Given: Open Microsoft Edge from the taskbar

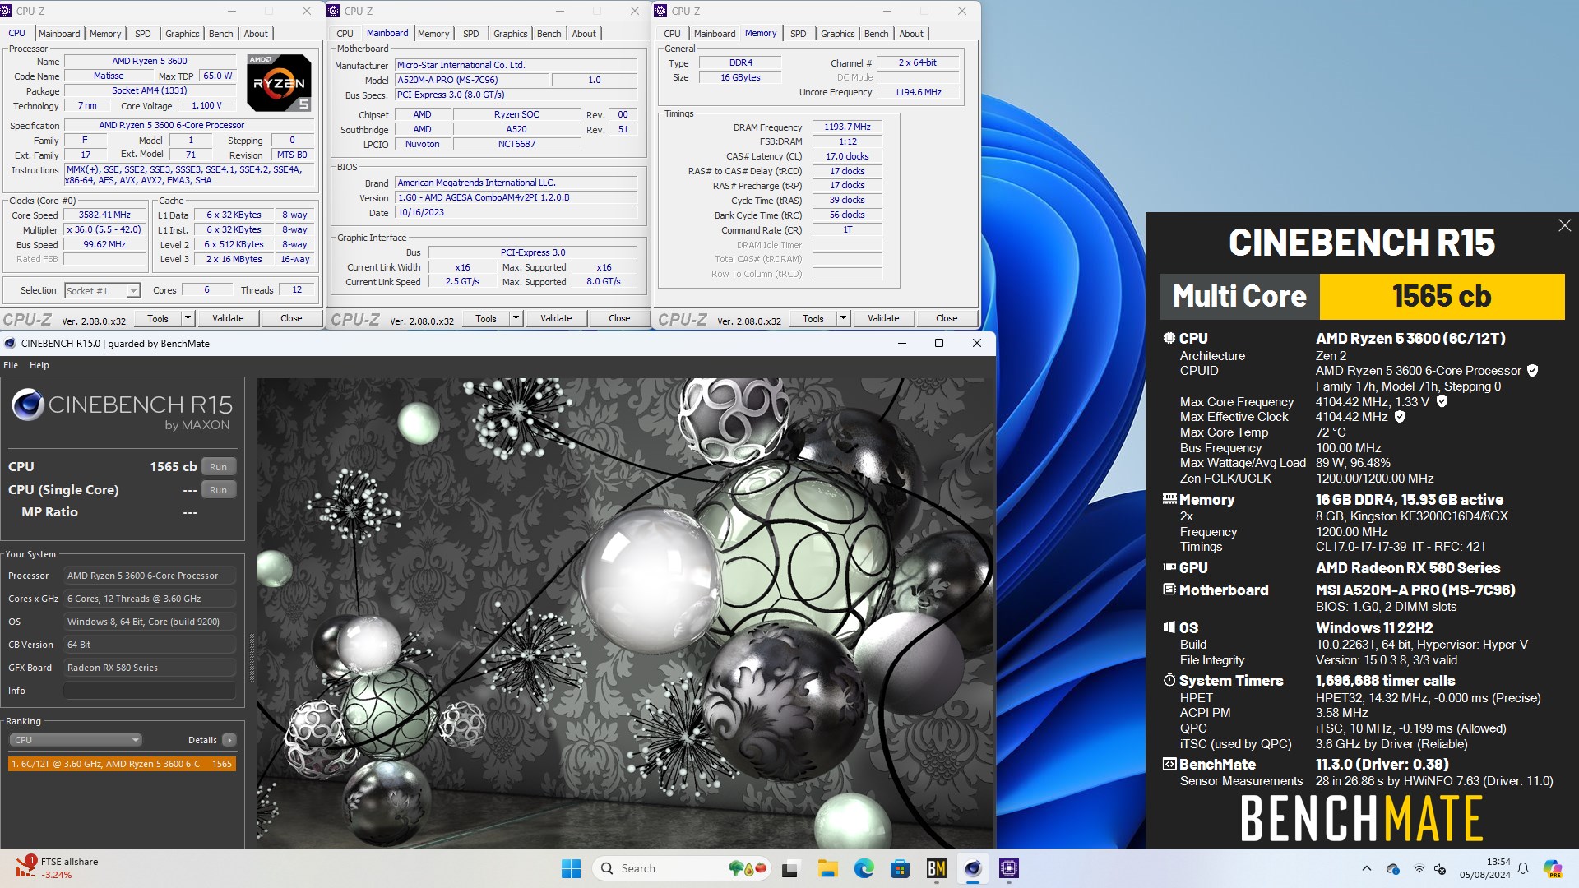Looking at the screenshot, I should (864, 868).
